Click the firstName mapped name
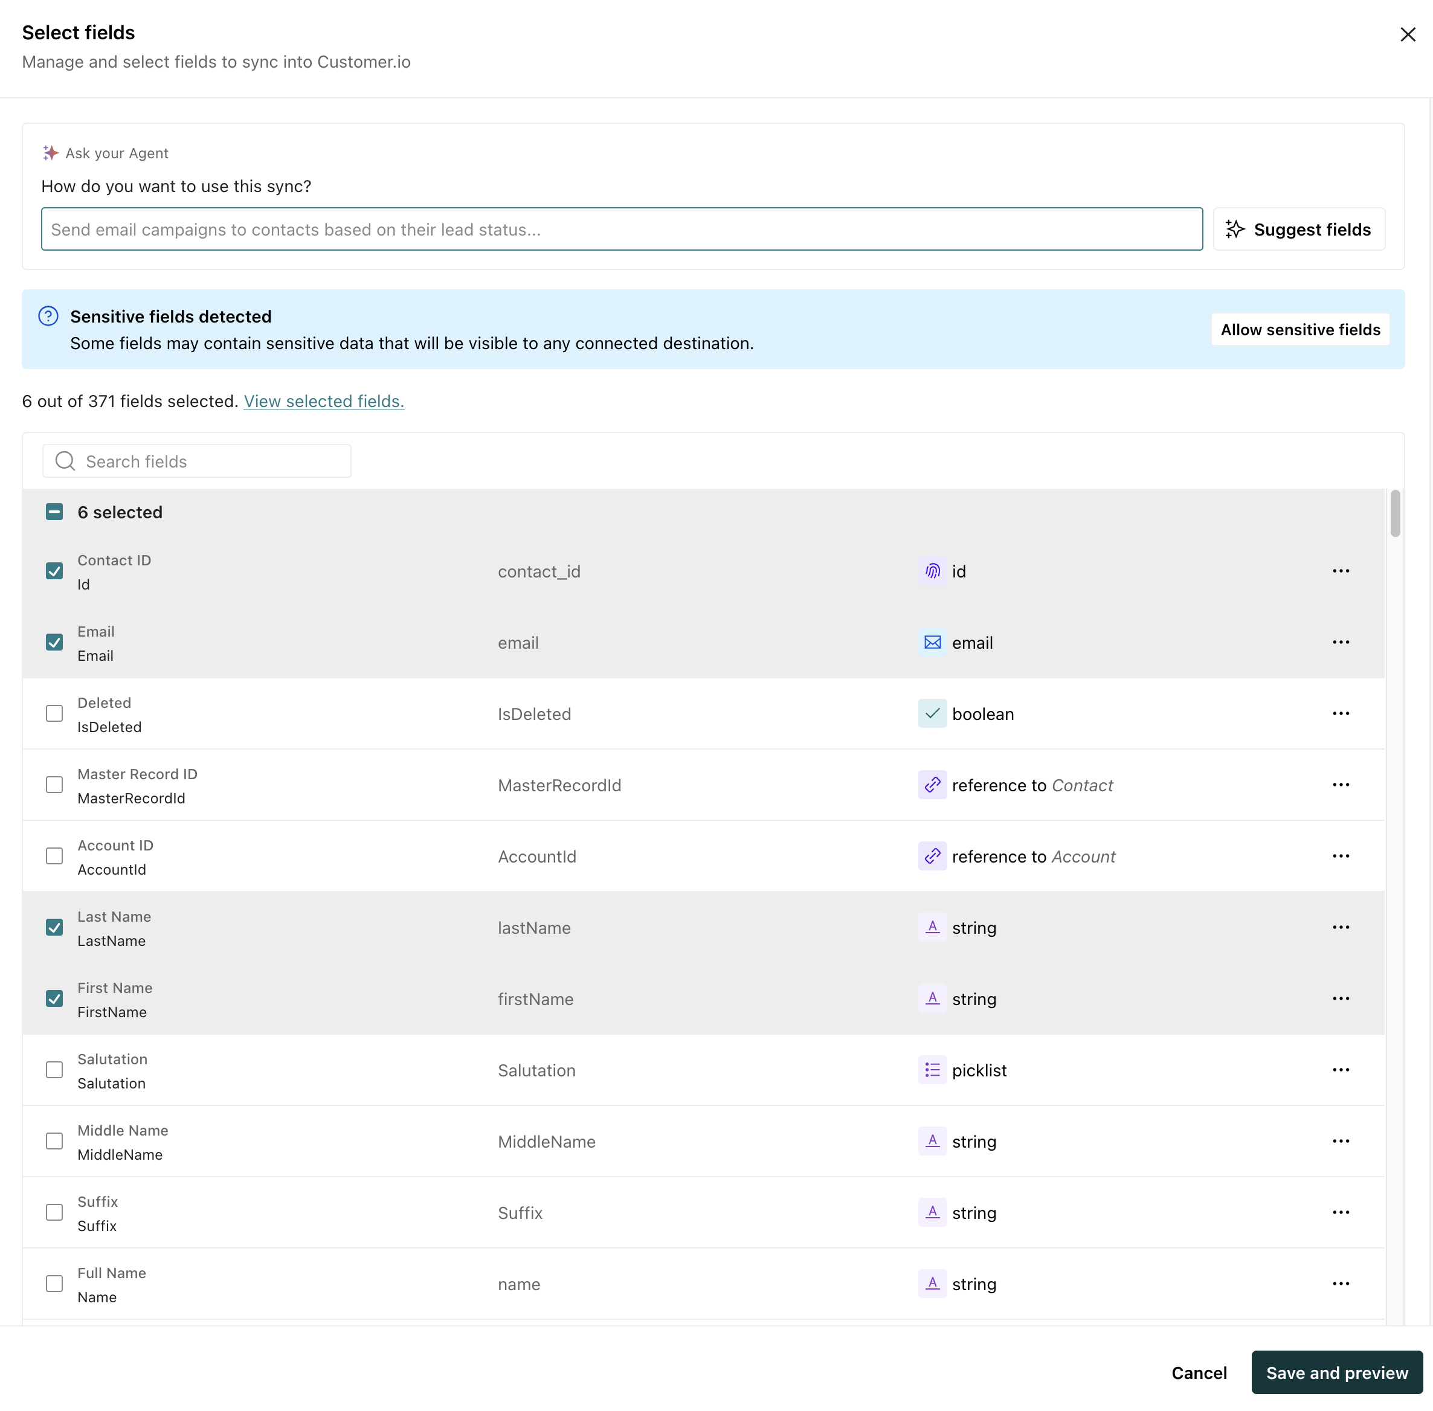This screenshot has height=1411, width=1433. (535, 999)
